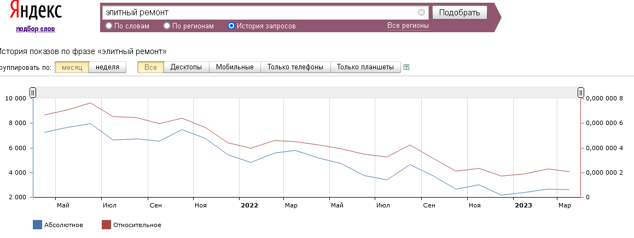Click left range slider handle on chart
634x238 pixels.
coord(33,93)
